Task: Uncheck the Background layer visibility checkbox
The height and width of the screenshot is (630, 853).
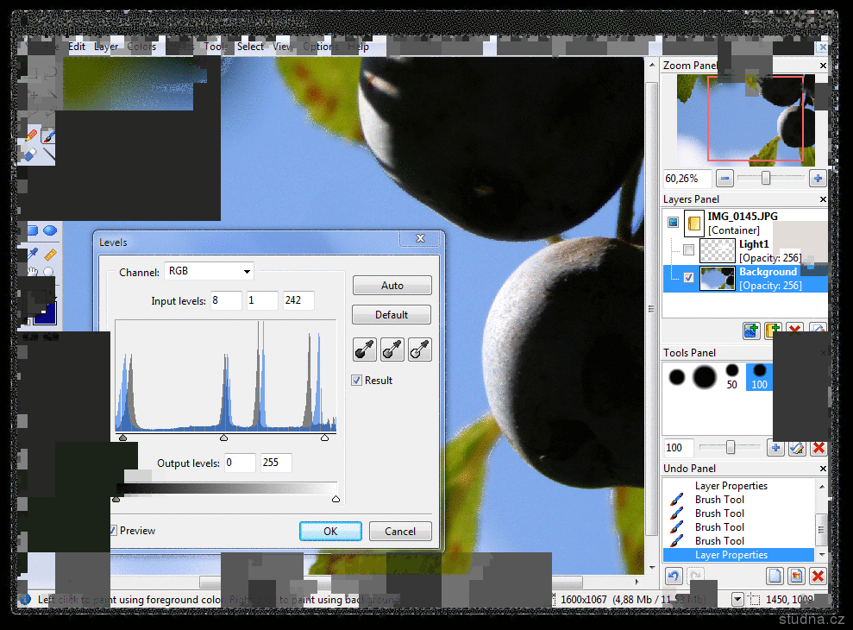Action: [x=688, y=278]
